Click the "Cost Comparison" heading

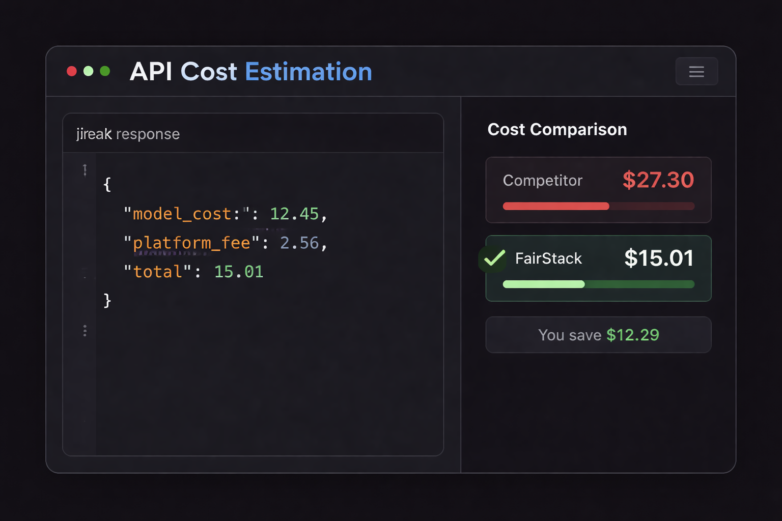point(557,129)
